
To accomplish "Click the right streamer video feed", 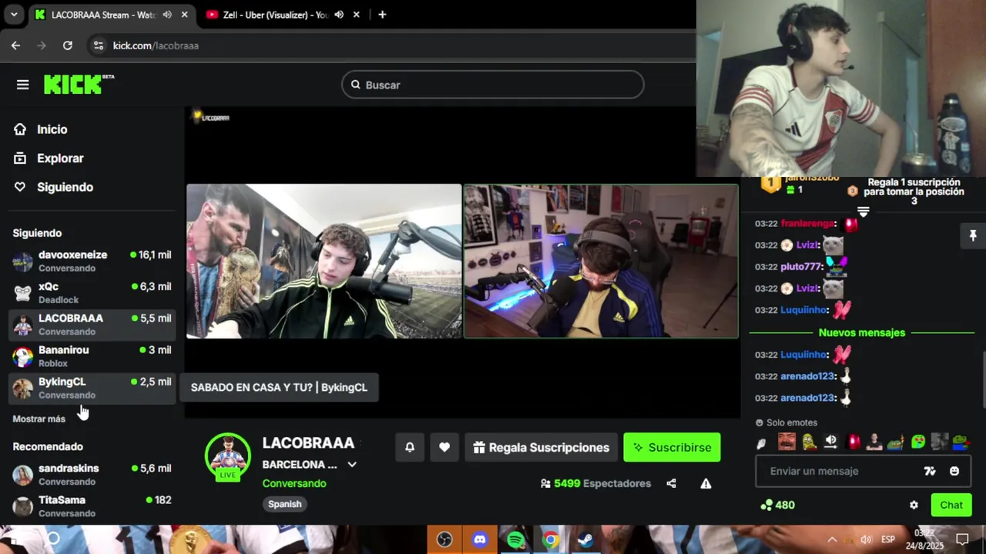I will 601,261.
